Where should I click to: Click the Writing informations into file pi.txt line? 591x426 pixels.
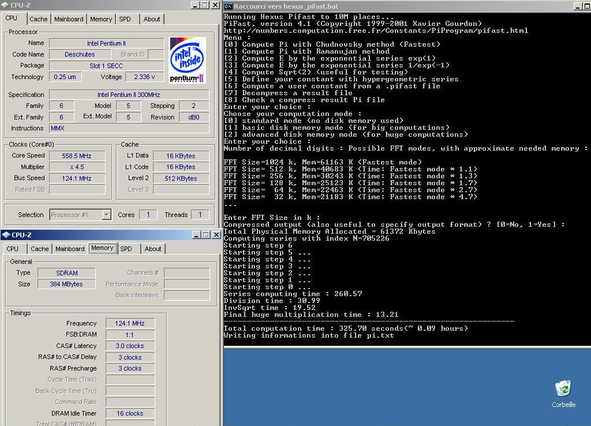point(309,335)
